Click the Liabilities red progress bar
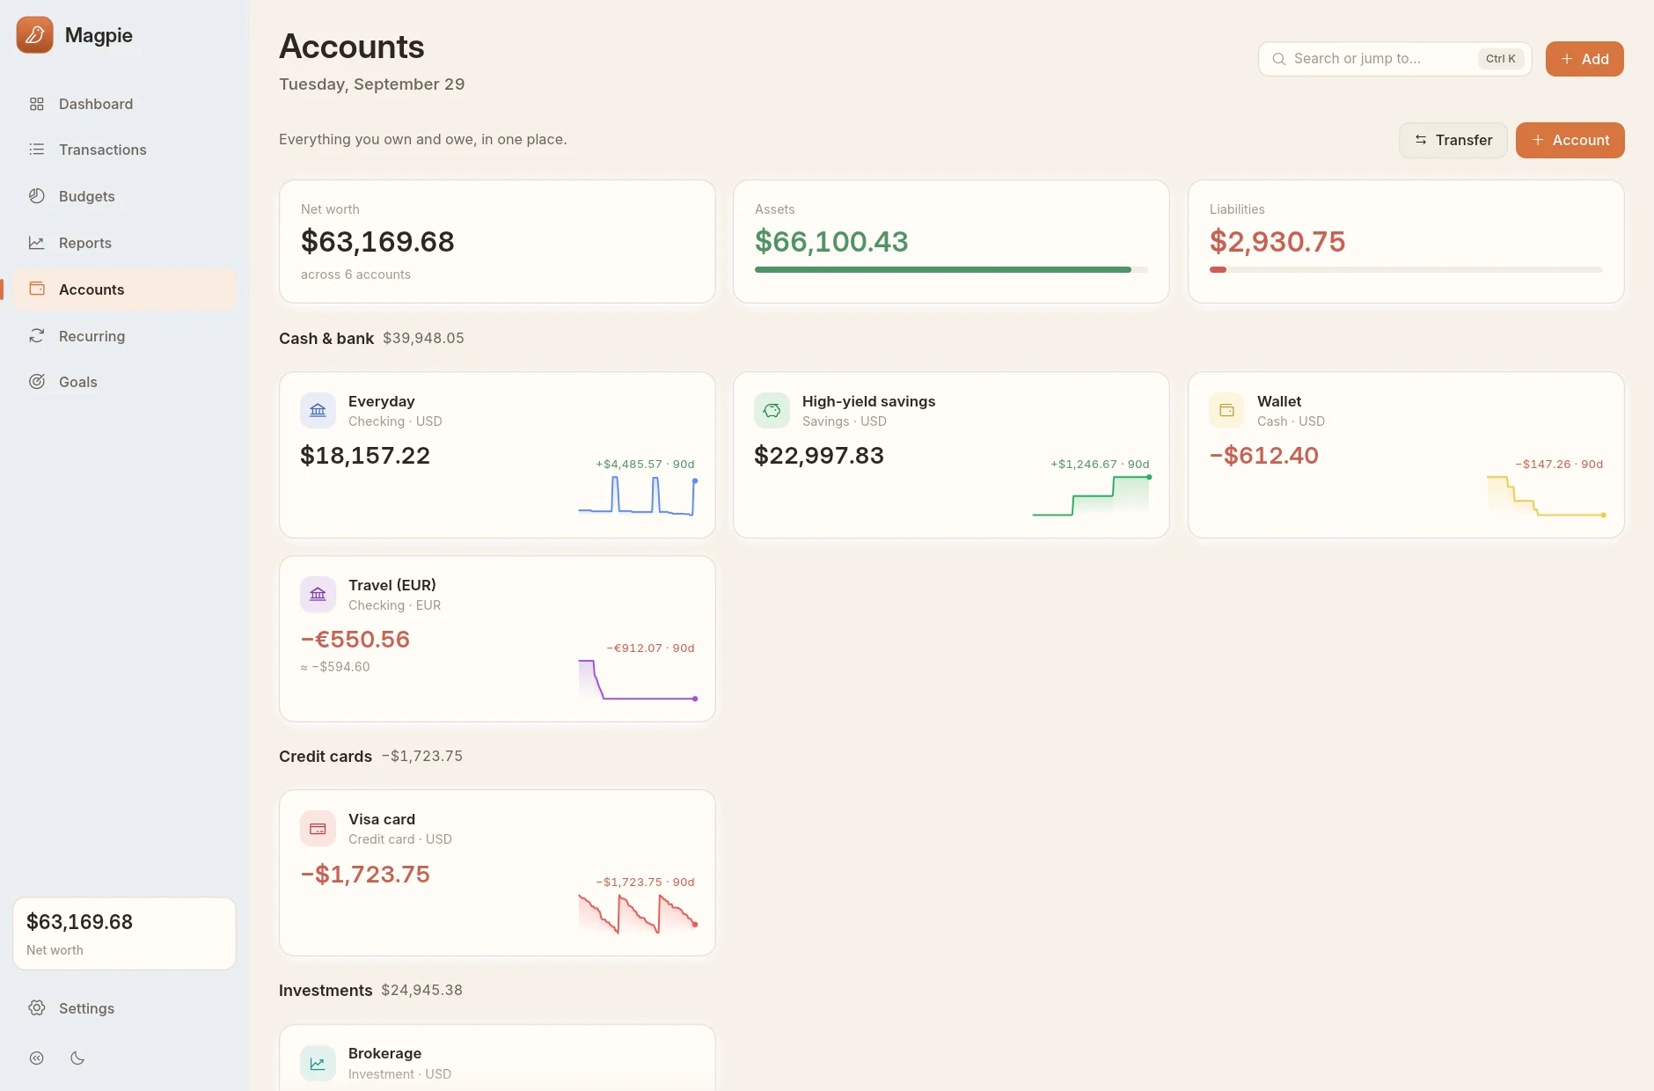This screenshot has height=1091, width=1654. [x=1405, y=269]
